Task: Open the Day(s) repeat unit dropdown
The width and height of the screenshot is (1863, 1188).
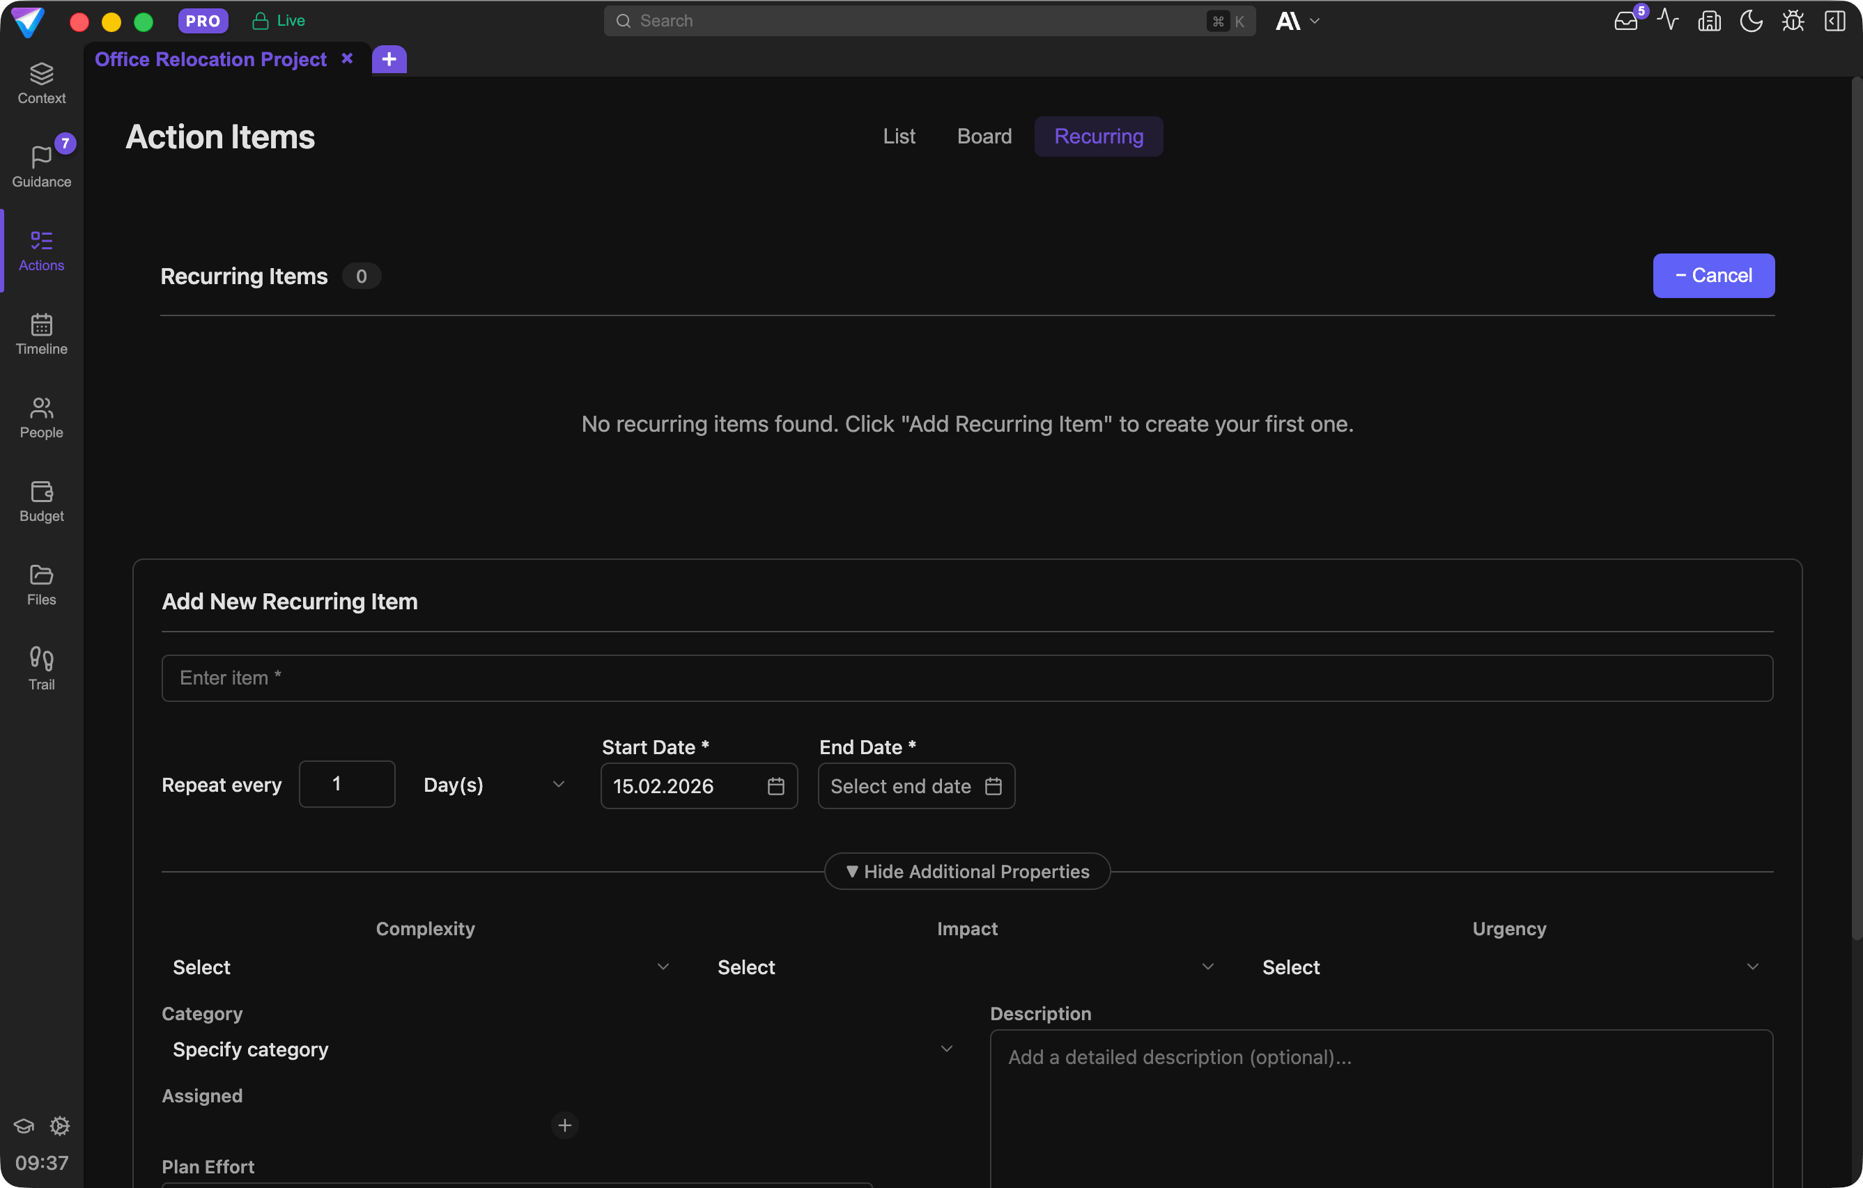Action: pyautogui.click(x=493, y=785)
